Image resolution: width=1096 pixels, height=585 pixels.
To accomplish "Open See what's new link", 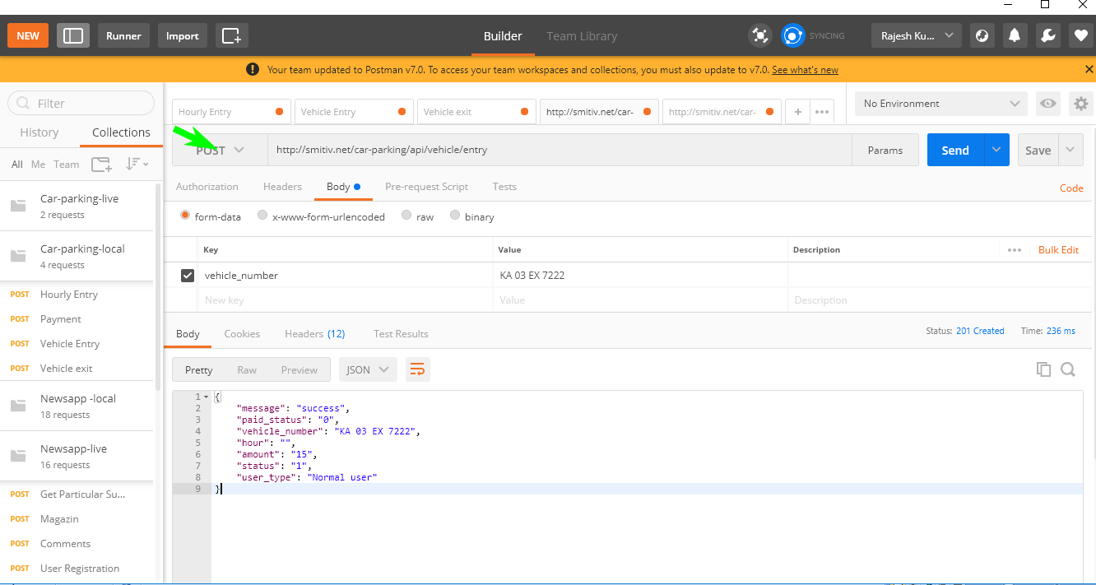I will coord(805,70).
